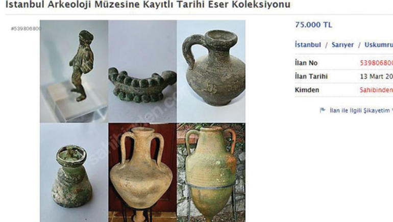This screenshot has height=222, width=393.
Task: Go to the Sarıyer district link
Action: click(342, 45)
